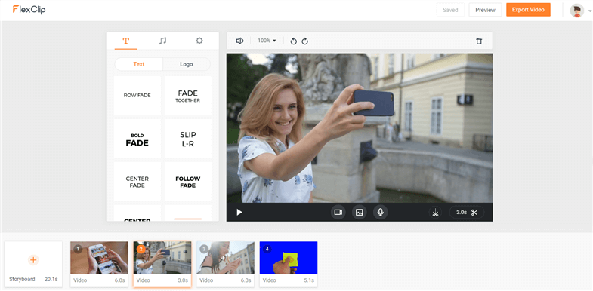Image resolution: width=593 pixels, height=291 pixels.
Task: Open the 100% zoom dropdown
Action: coord(267,41)
